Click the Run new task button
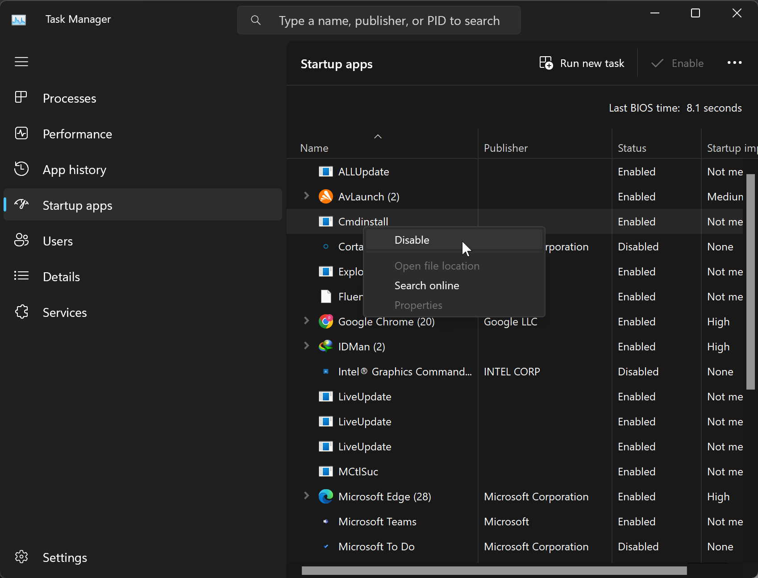758x578 pixels. click(x=582, y=63)
